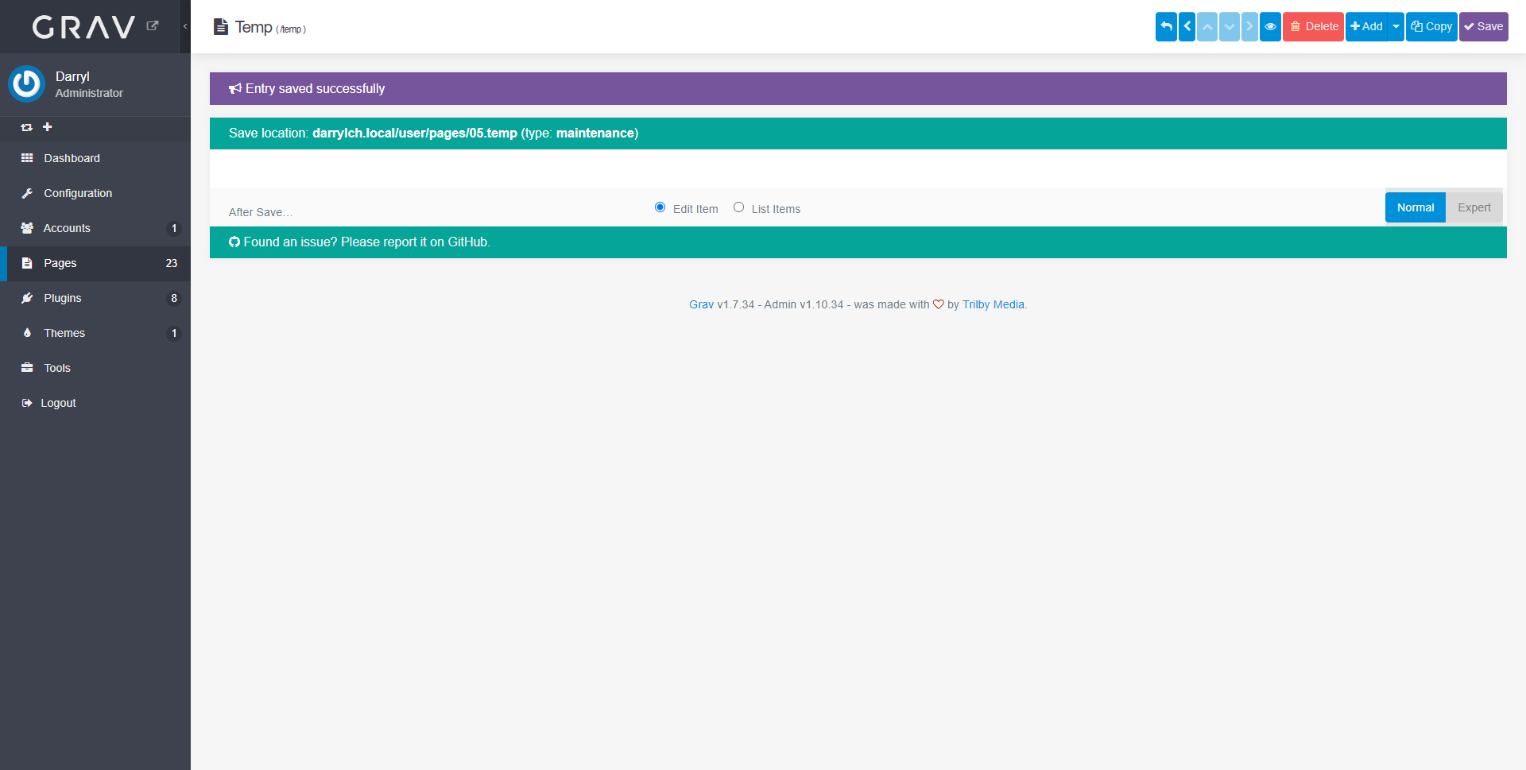Click the Accounts users icon
1526x770 pixels.
[27, 228]
